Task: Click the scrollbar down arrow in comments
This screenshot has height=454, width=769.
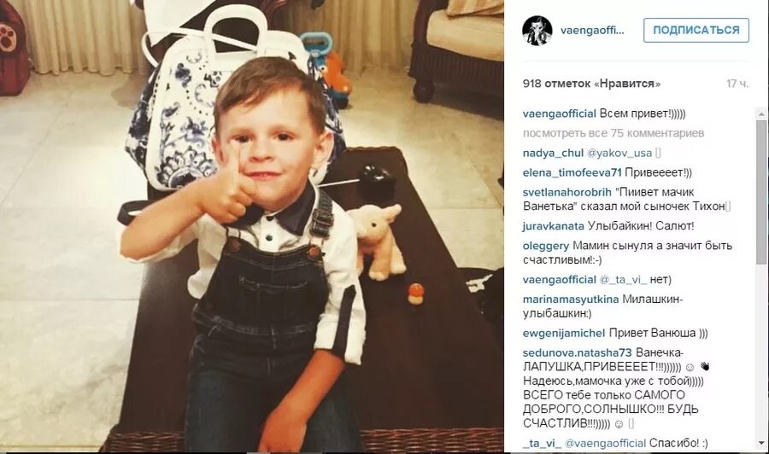Action: (x=761, y=444)
